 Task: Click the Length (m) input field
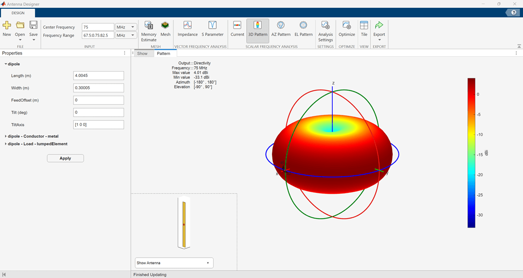[98, 76]
